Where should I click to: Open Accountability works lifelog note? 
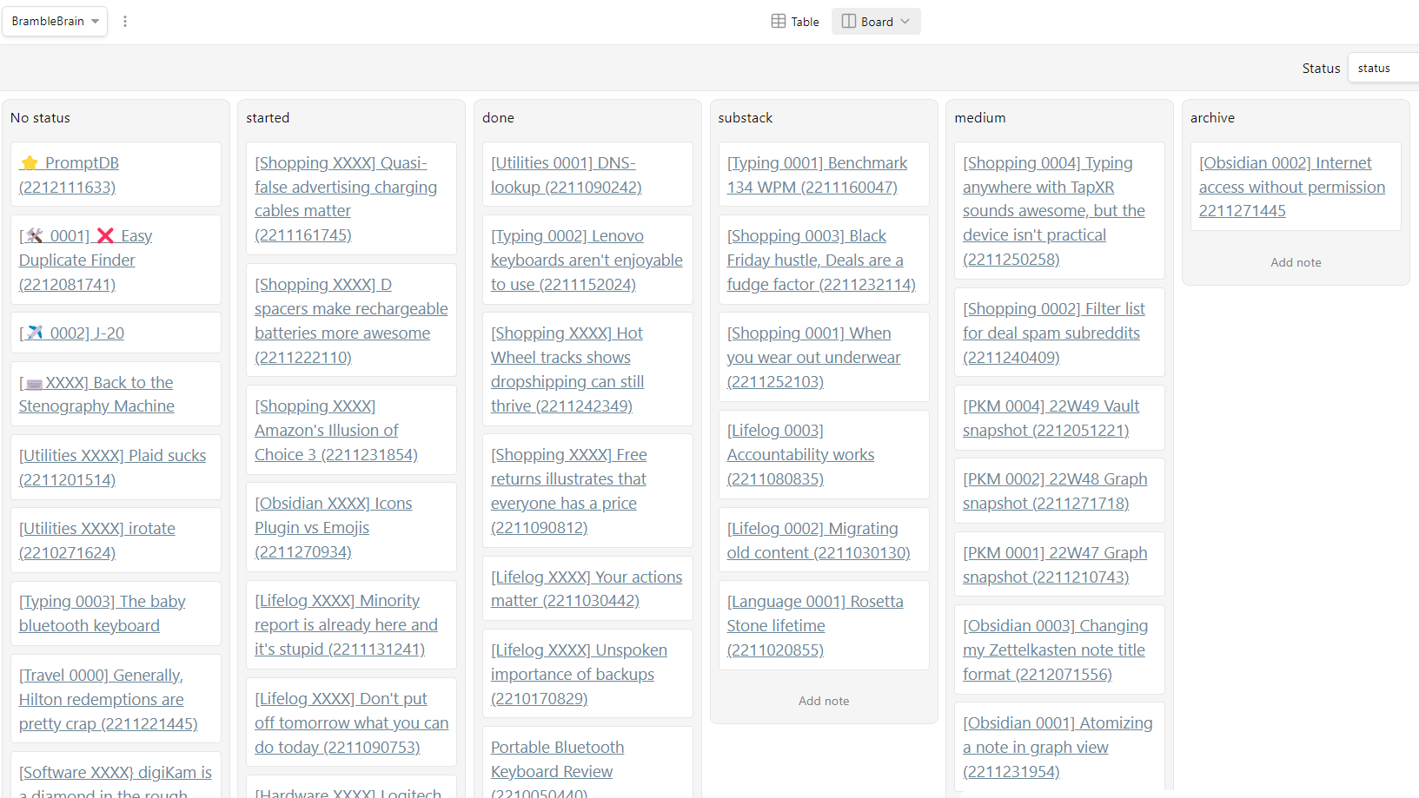800,454
